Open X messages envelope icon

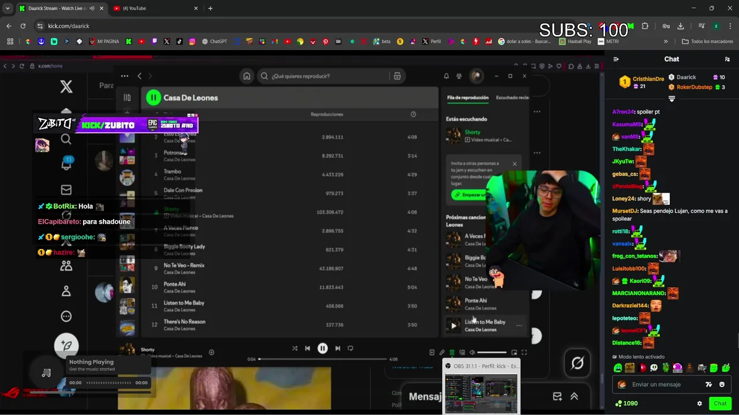[66, 190]
